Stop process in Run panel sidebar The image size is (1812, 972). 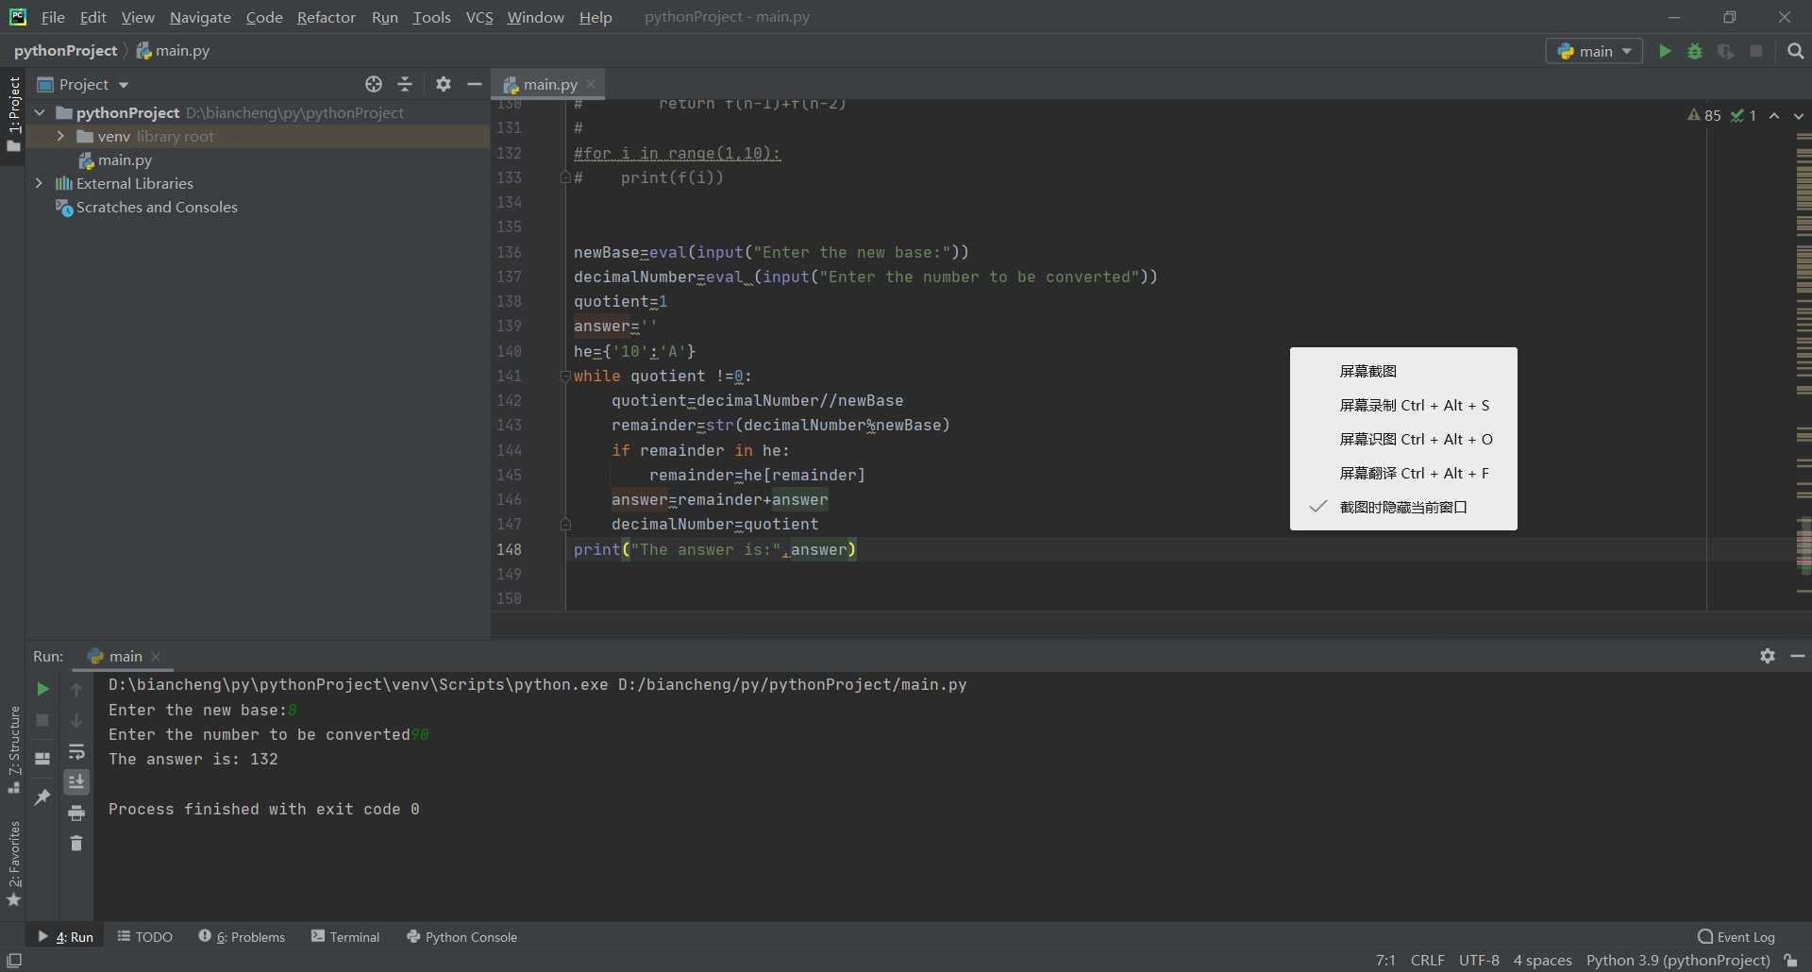tap(42, 720)
